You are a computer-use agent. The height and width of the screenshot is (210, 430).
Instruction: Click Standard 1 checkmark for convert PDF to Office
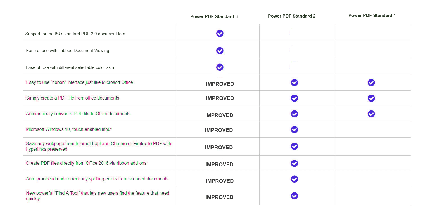coord(371,114)
